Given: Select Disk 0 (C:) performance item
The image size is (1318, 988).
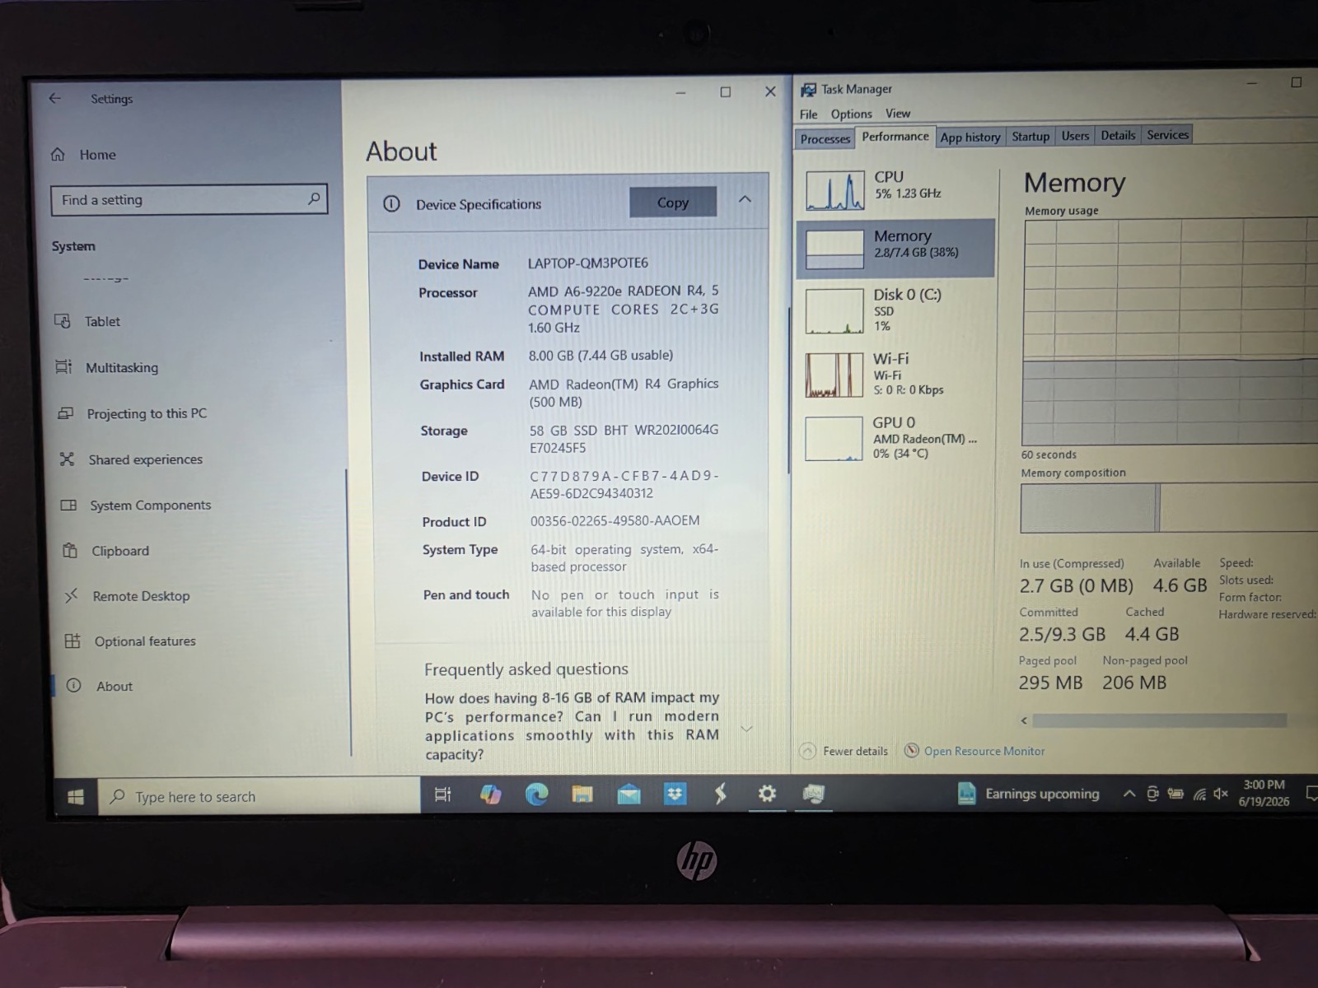Looking at the screenshot, I should click(895, 310).
